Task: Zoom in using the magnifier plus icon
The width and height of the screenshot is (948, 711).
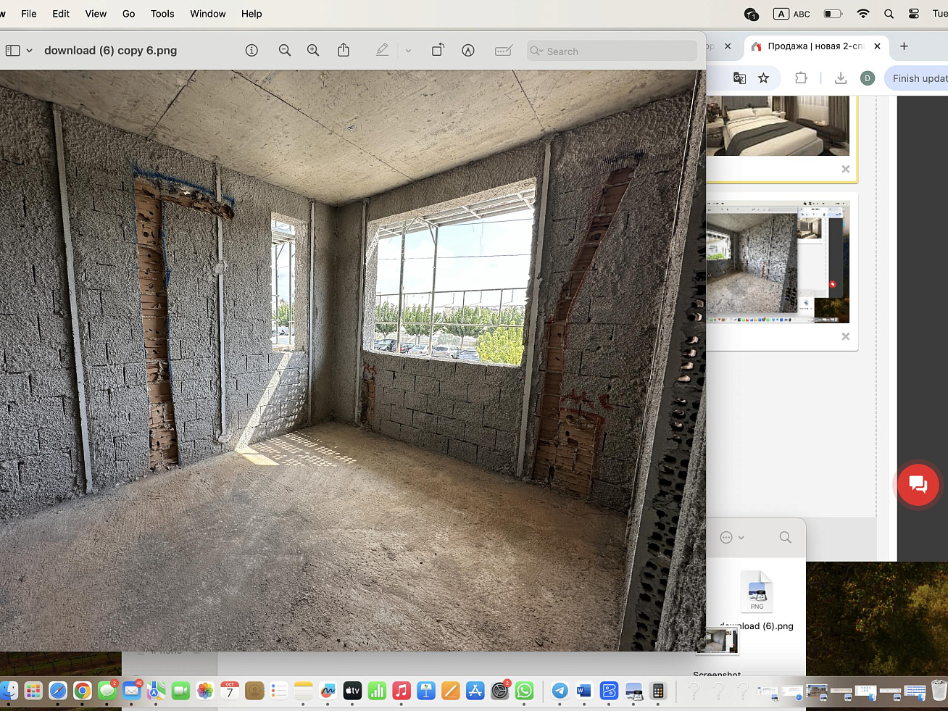Action: point(313,51)
